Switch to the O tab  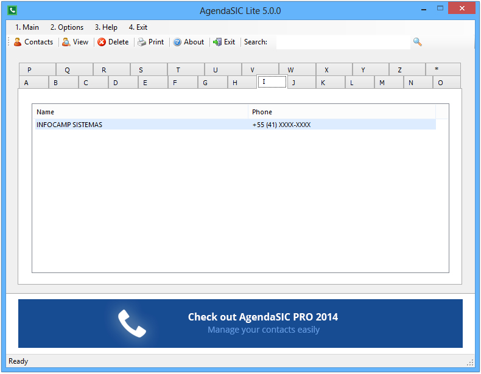(x=447, y=82)
